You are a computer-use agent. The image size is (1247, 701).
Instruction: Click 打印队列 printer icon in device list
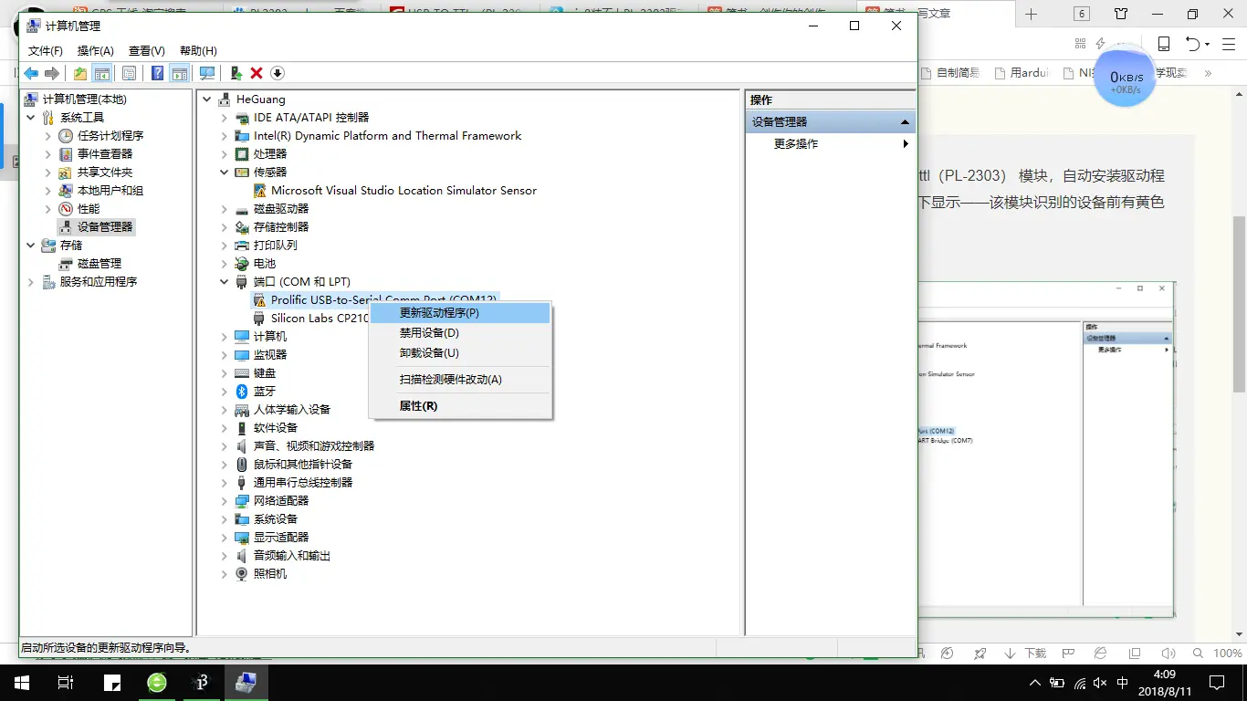coord(242,245)
